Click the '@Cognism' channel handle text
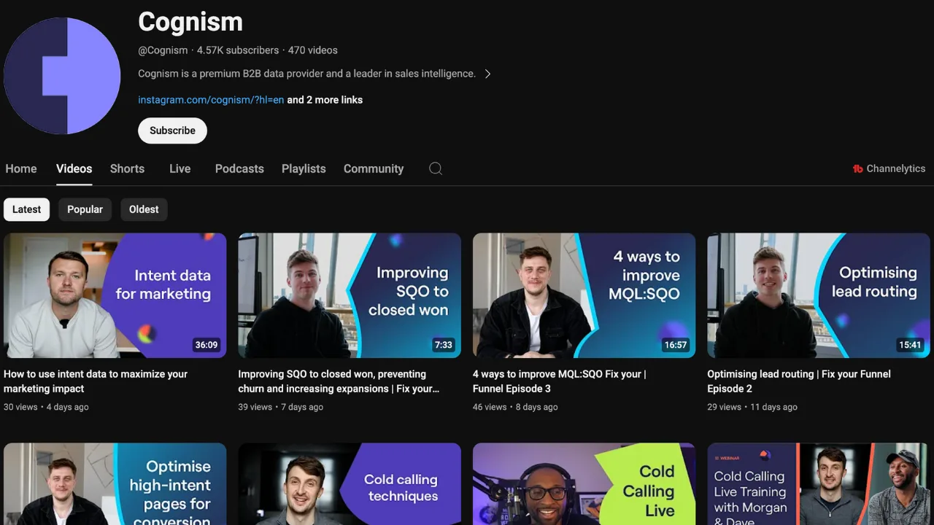The image size is (934, 525). 163,50
